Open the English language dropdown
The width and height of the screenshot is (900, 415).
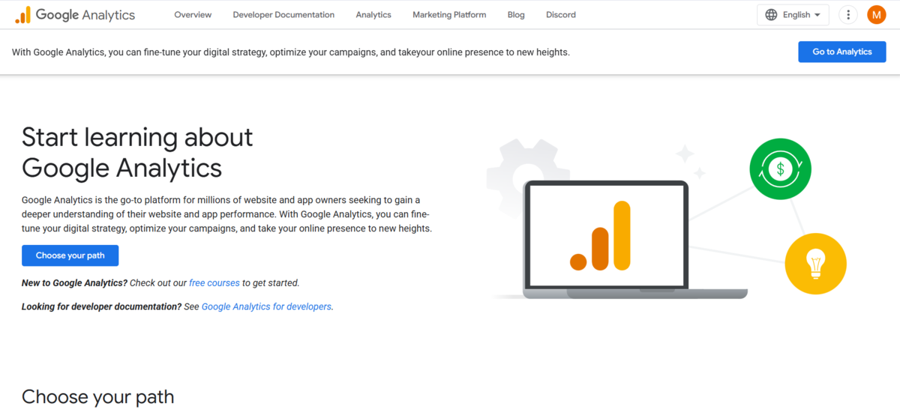[x=793, y=14]
